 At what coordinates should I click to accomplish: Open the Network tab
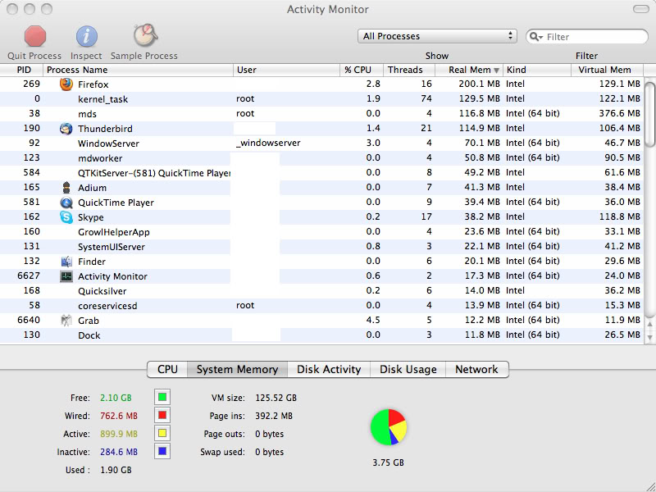pyautogui.click(x=477, y=370)
